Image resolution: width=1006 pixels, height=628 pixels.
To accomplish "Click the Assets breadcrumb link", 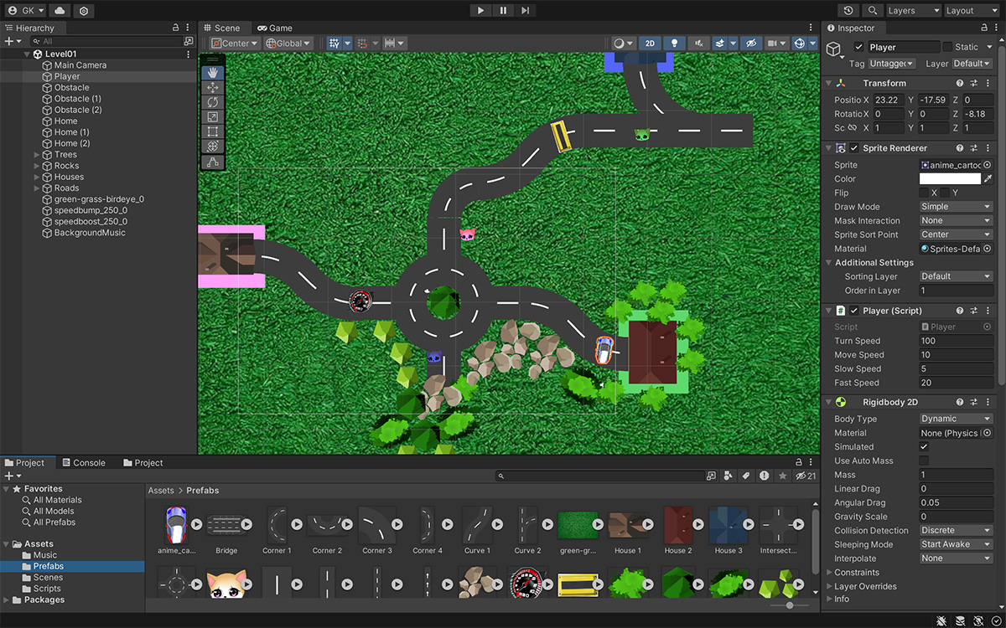I will [161, 491].
